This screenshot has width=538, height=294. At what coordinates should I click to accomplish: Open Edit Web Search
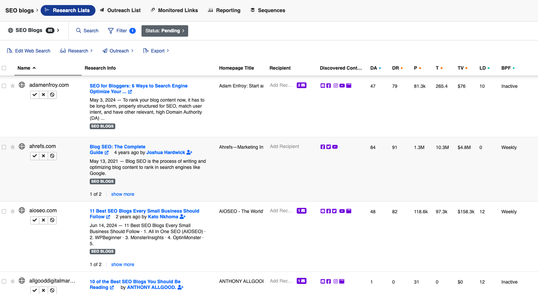point(29,51)
